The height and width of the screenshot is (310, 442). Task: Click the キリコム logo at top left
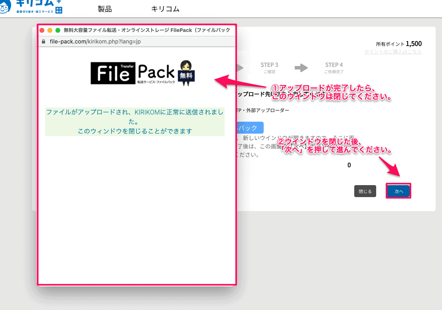[31, 6]
